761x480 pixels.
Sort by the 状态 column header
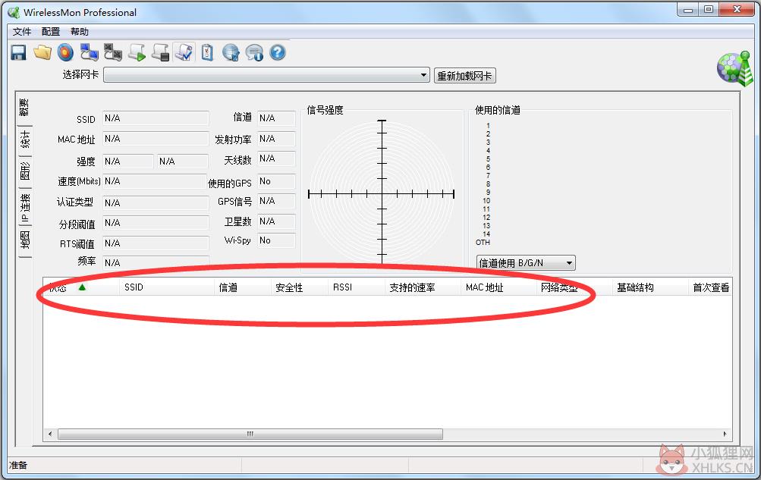tap(81, 287)
